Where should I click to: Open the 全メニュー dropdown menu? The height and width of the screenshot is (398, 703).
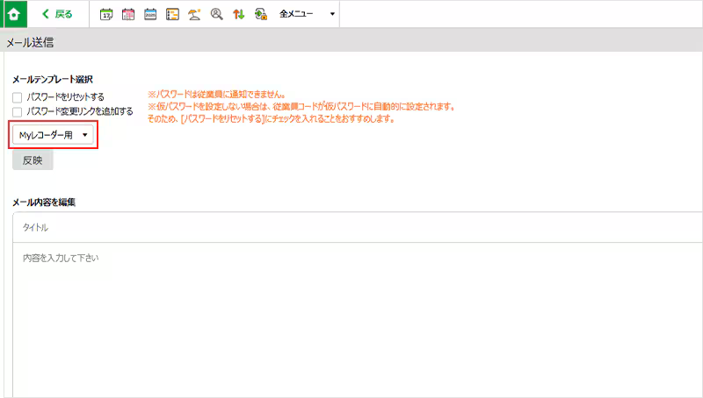(297, 14)
